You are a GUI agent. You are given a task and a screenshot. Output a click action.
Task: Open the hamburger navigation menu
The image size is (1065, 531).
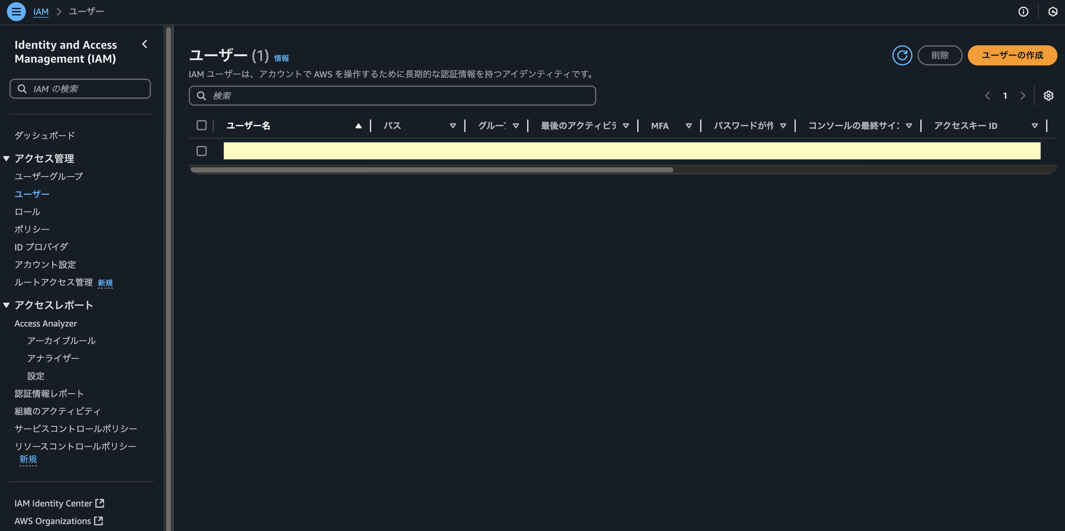tap(16, 12)
